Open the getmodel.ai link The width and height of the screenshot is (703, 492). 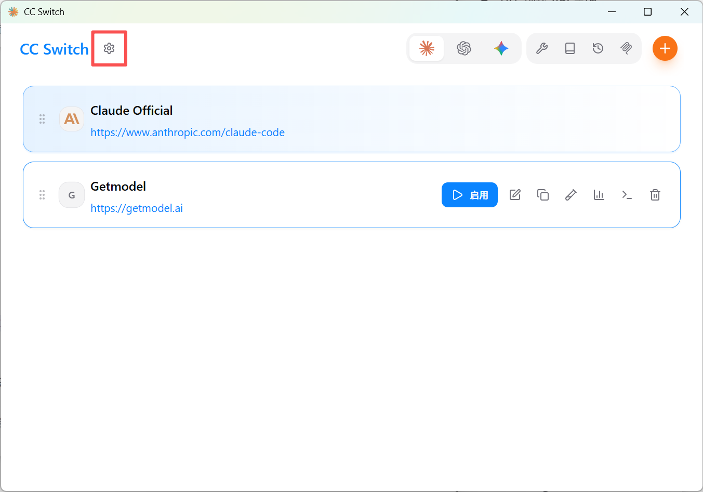click(x=137, y=208)
